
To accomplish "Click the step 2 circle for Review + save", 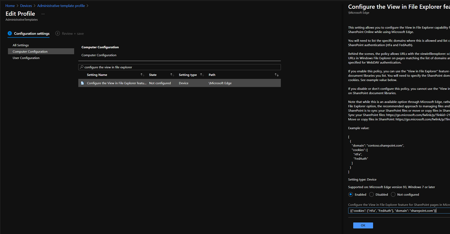I will [x=58, y=33].
